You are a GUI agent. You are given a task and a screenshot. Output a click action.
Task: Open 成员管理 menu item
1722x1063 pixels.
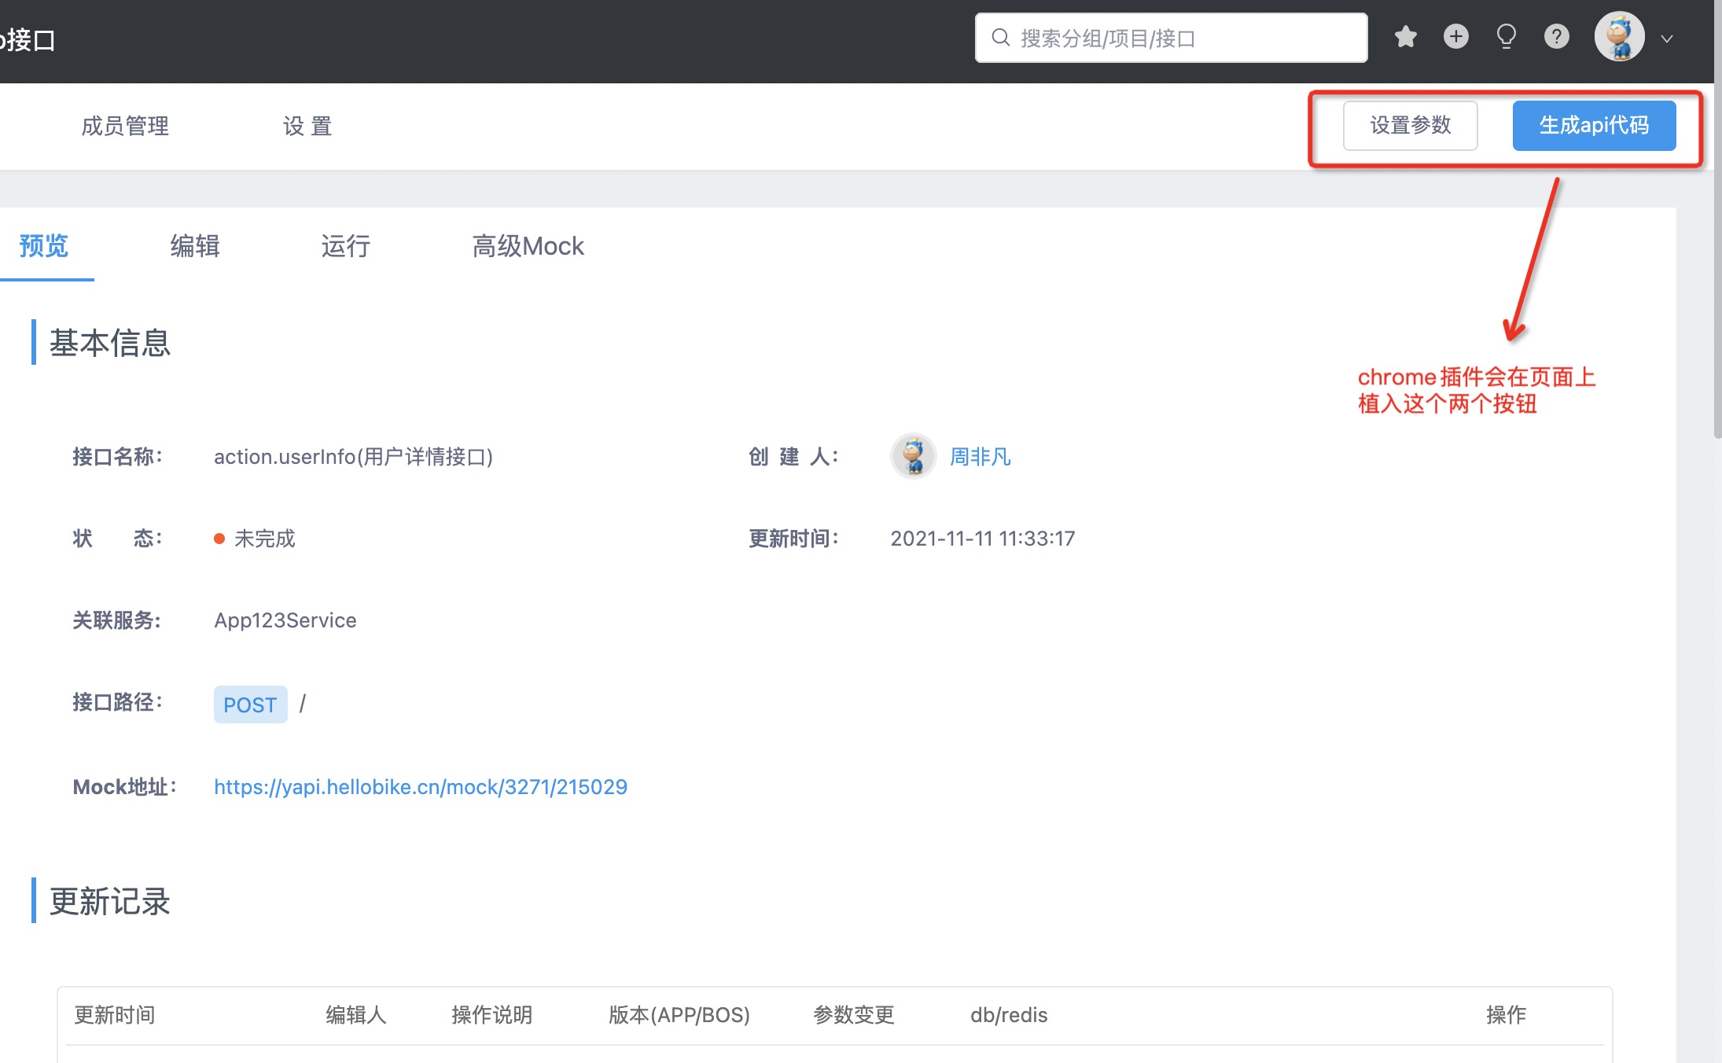tap(125, 126)
